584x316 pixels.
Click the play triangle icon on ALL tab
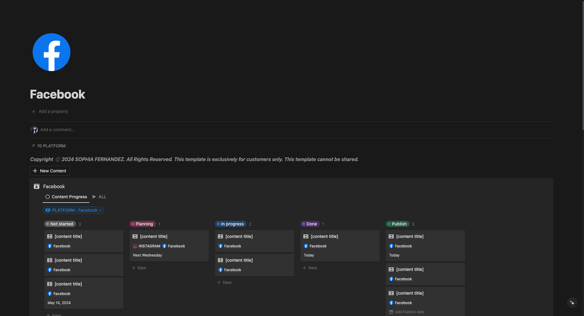[94, 197]
